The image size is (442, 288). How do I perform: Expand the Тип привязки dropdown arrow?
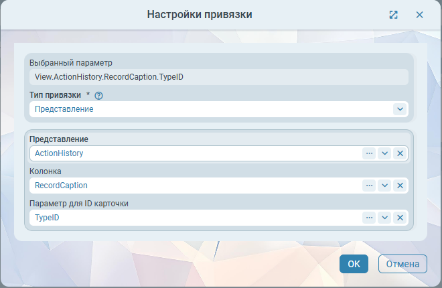click(x=400, y=109)
